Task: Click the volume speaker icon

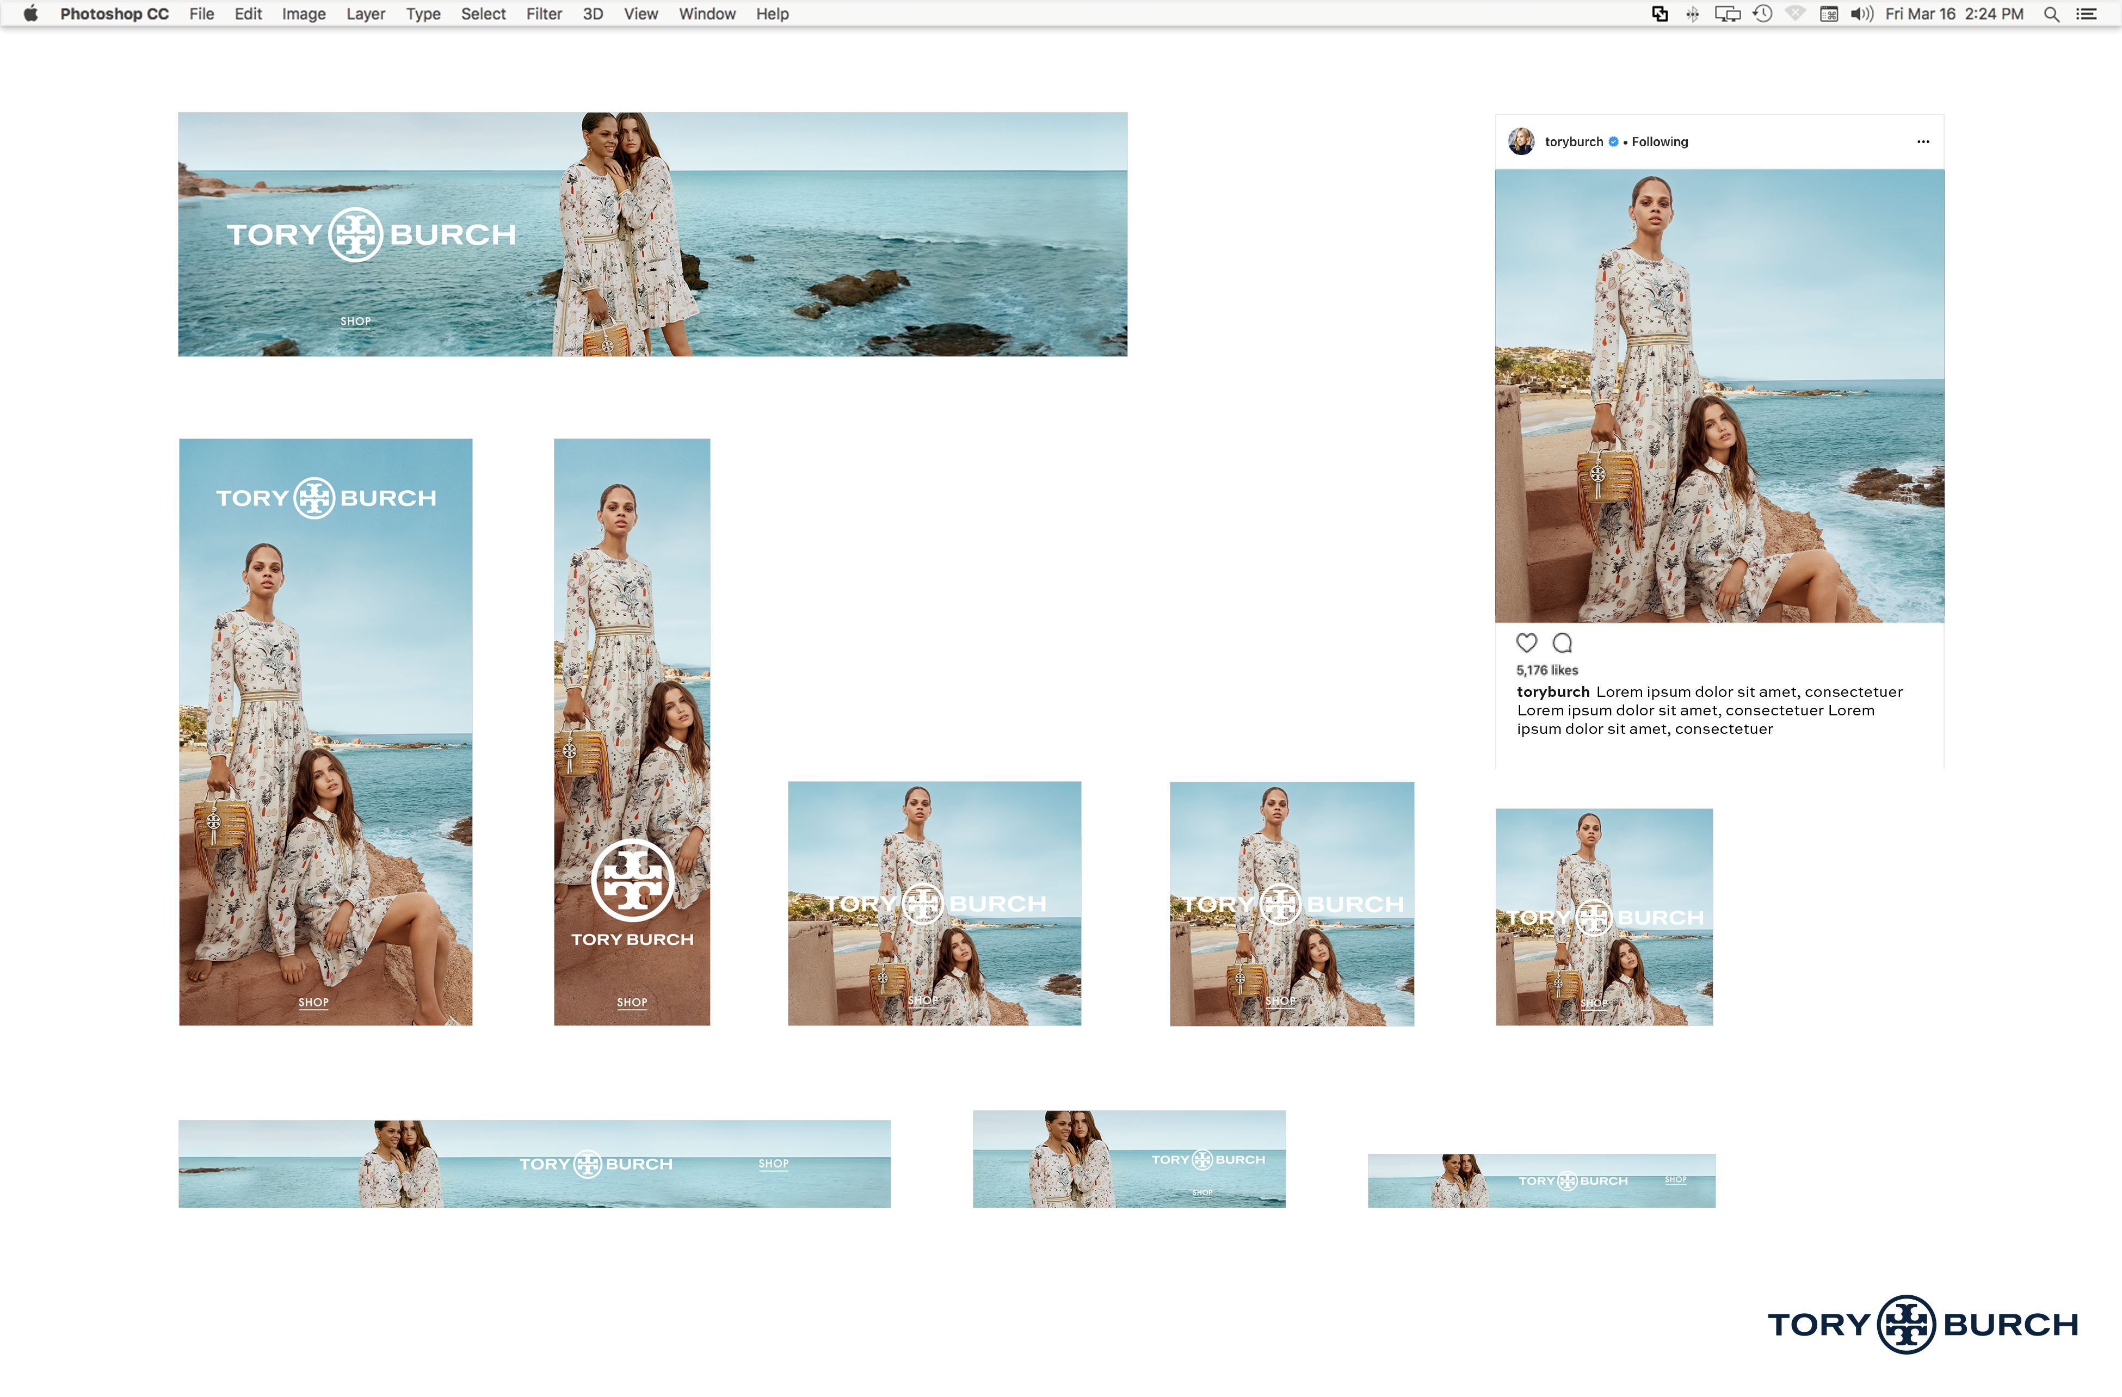Action: (x=1862, y=14)
